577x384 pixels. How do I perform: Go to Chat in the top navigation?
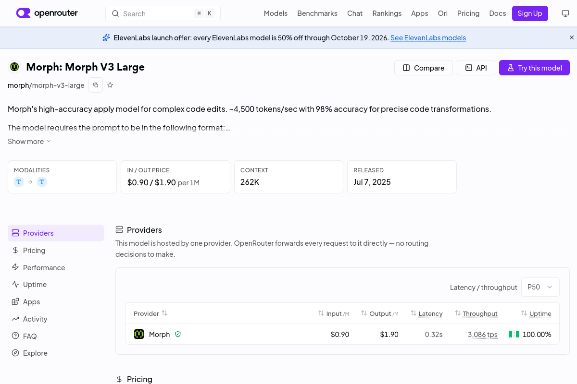(x=355, y=13)
